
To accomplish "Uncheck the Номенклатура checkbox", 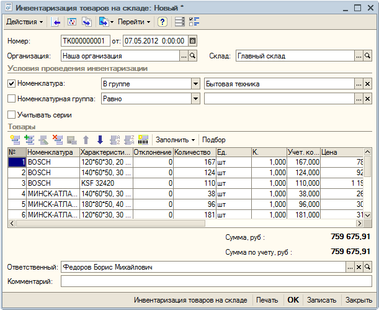I will pos(11,84).
